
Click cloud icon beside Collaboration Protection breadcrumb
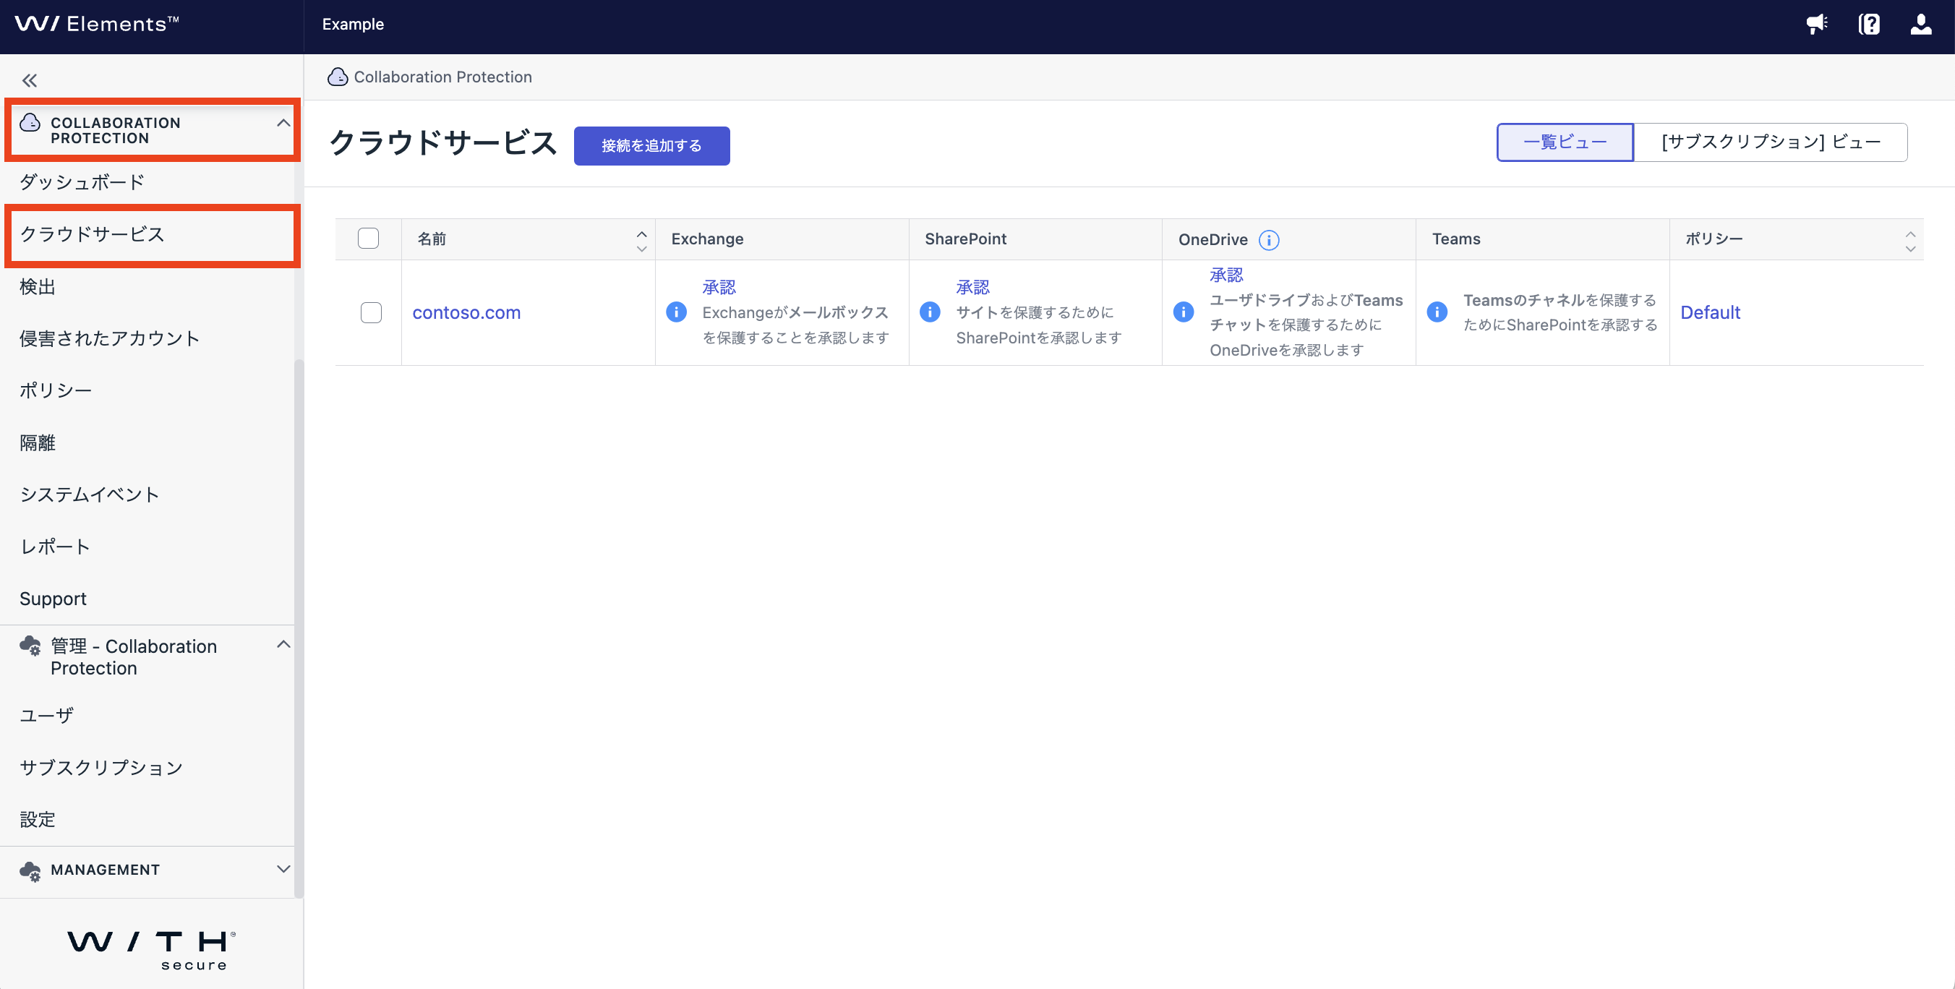pyautogui.click(x=337, y=77)
